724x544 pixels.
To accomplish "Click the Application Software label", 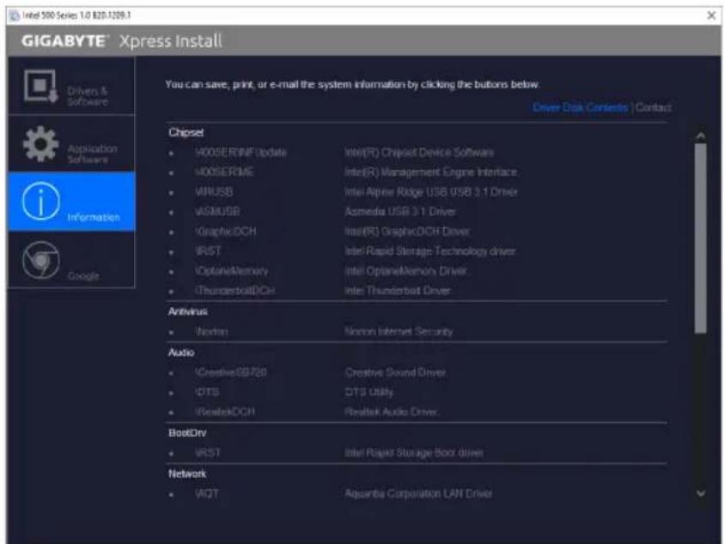I will click(x=93, y=154).
